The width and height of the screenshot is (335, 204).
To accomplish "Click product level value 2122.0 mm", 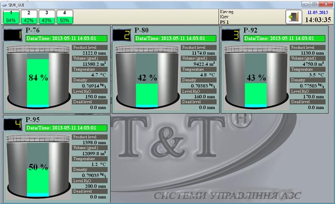I will pyautogui.click(x=94, y=53).
